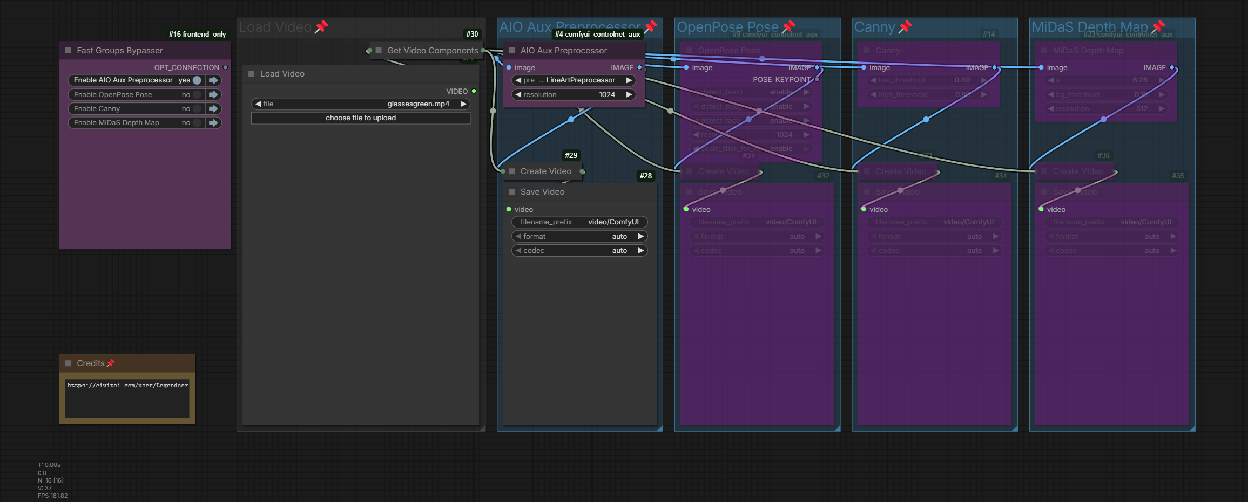The height and width of the screenshot is (502, 1248).
Task: Click the "#30" badge above Get Video Components
Action: click(472, 34)
